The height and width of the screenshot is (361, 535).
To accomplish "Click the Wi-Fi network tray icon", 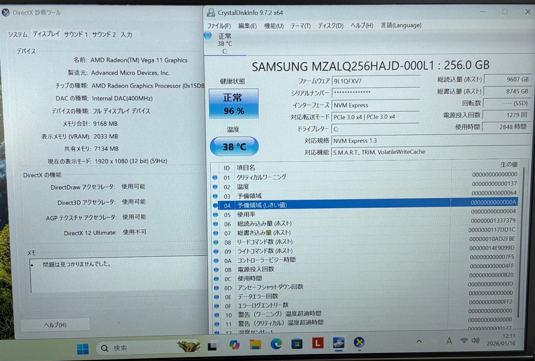I will point(464,341).
